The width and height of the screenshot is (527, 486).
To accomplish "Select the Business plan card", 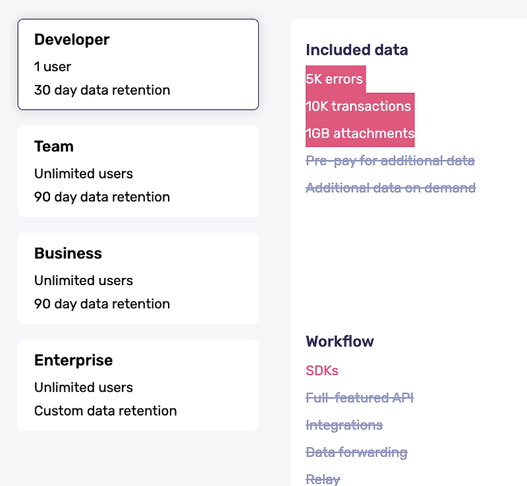I will (x=138, y=278).
